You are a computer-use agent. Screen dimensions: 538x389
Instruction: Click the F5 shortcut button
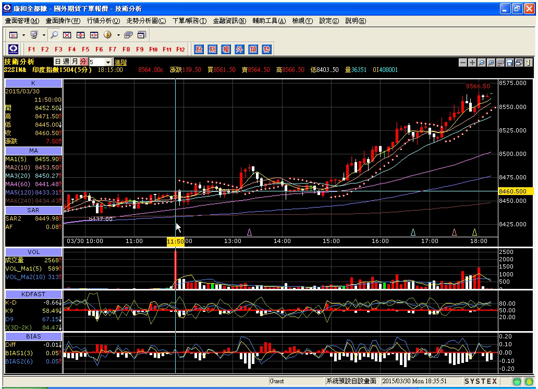coord(85,49)
